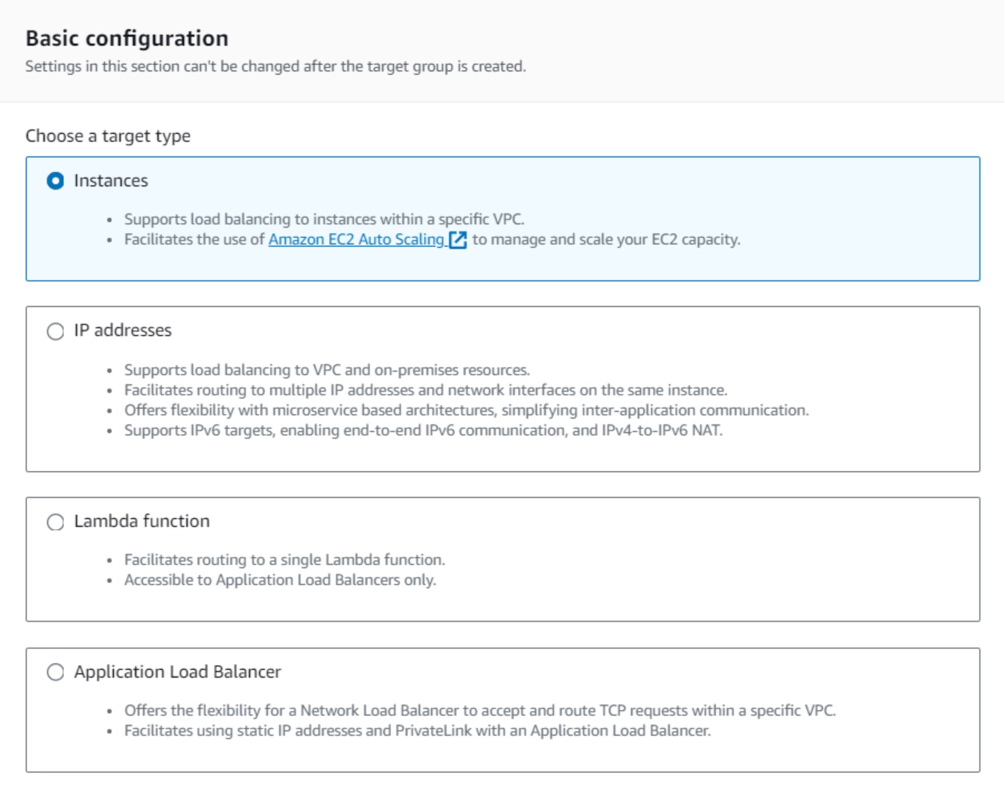Viewport: 1005px width, 792px height.
Task: Click 'Facilitates using static IP addresses' bullet
Action: [417, 731]
